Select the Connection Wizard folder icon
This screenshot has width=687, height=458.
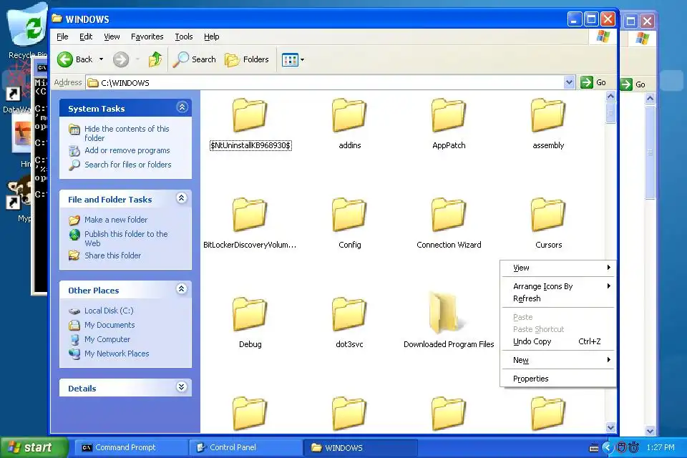click(449, 215)
